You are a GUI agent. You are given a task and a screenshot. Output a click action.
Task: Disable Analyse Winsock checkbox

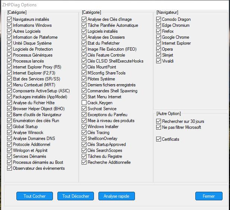coord(10,133)
